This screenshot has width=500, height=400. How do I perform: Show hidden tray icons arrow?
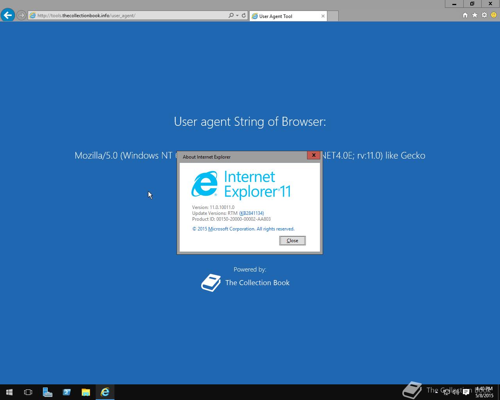click(x=436, y=392)
